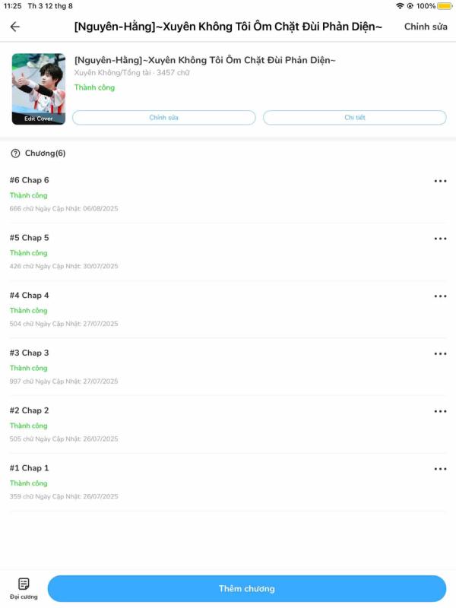
Task: Open three-dot menu for Chap 1
Action: pos(440,469)
